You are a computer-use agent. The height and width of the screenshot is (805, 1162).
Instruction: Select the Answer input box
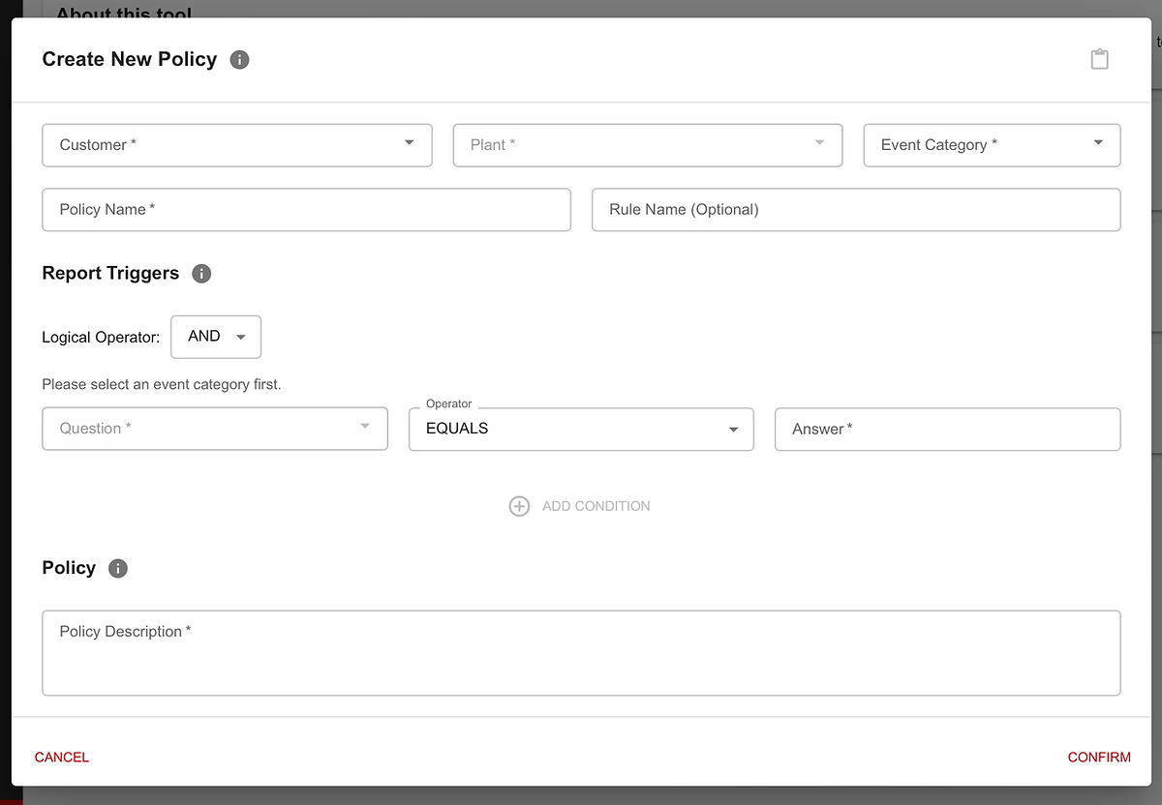pos(946,429)
